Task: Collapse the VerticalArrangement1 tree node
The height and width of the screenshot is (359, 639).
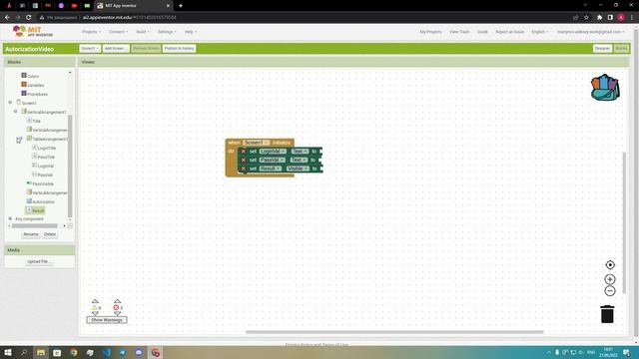Action: click(16, 111)
